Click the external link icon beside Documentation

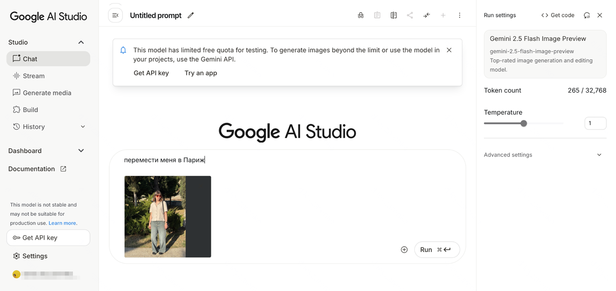pos(63,169)
